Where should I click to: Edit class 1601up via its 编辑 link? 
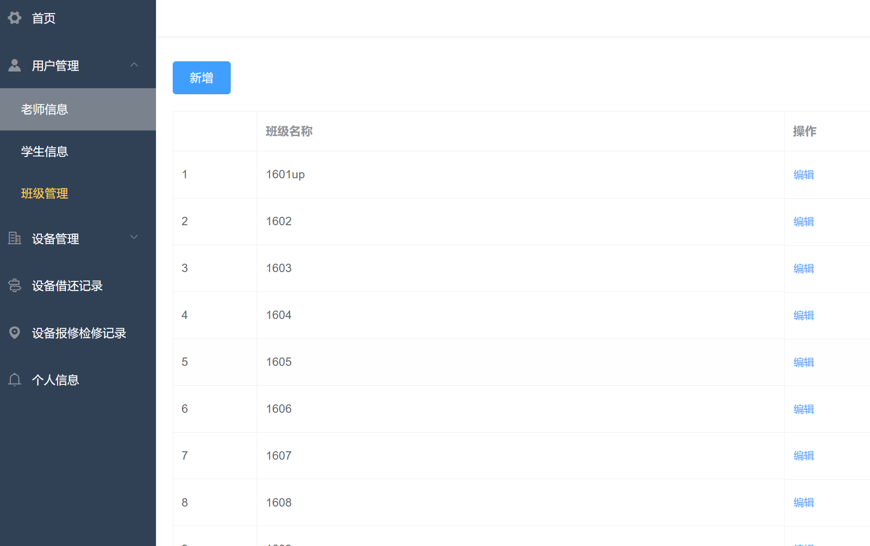(803, 175)
